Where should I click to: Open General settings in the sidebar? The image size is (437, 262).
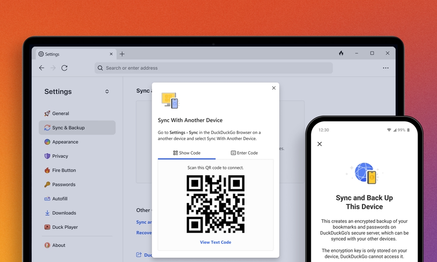coord(60,114)
